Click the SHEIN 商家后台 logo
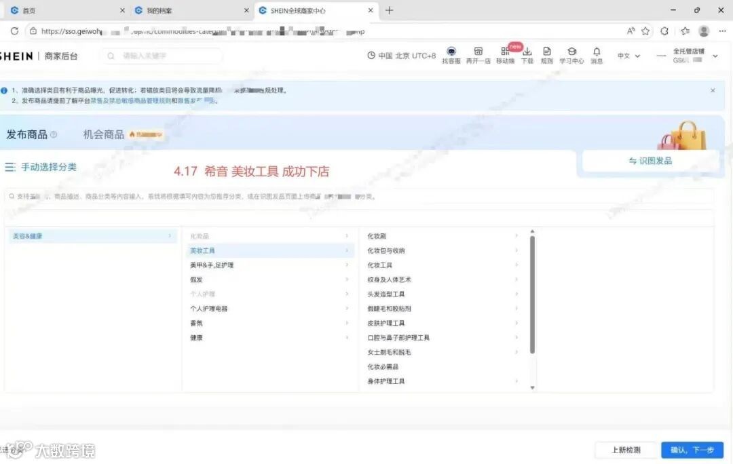Viewport: 733px width, 464px height. pyautogui.click(x=39, y=56)
